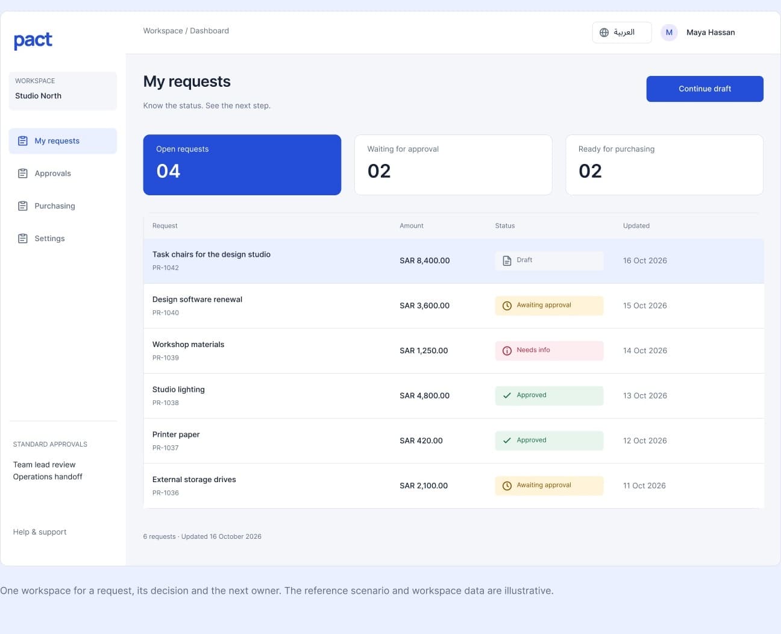Open Purchasing from the sidebar

[x=63, y=206]
